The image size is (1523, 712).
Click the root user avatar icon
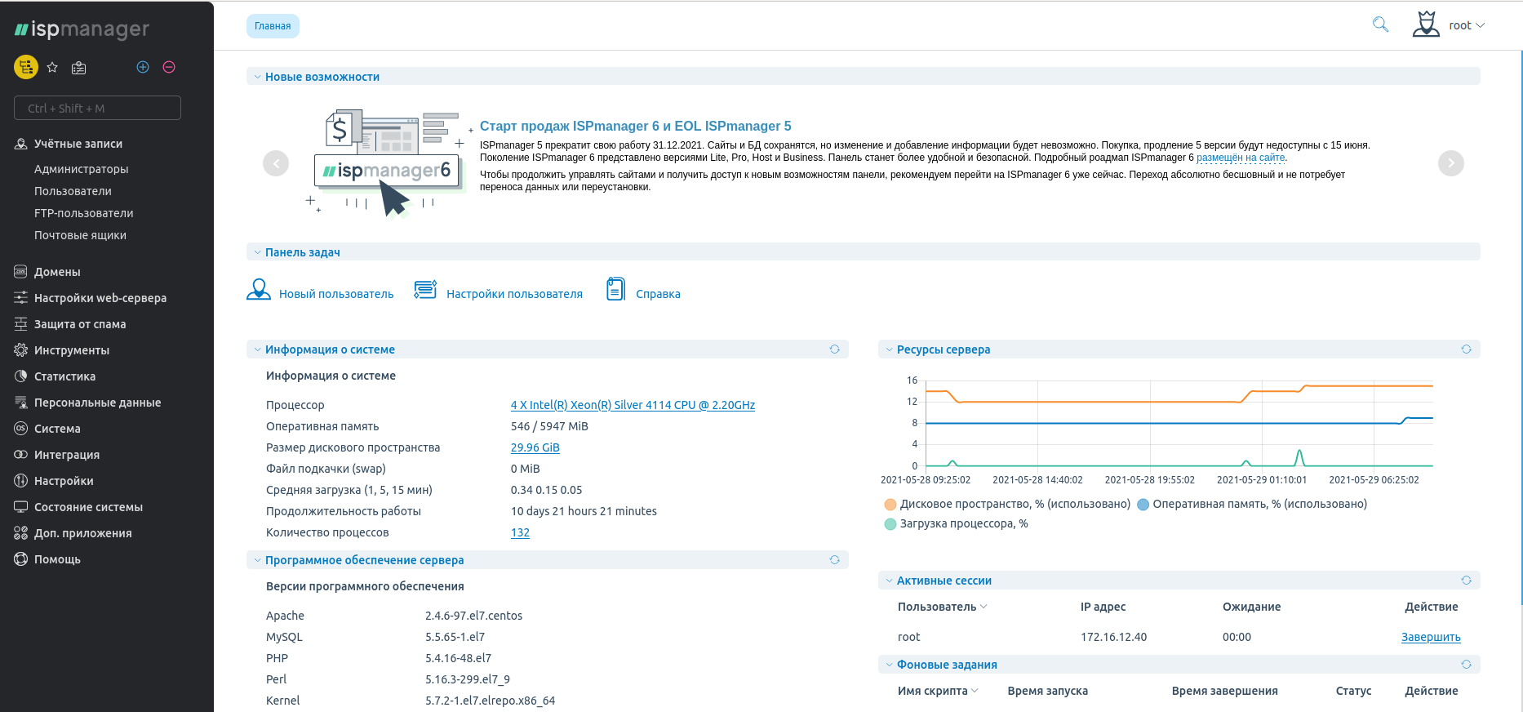pyautogui.click(x=1426, y=24)
